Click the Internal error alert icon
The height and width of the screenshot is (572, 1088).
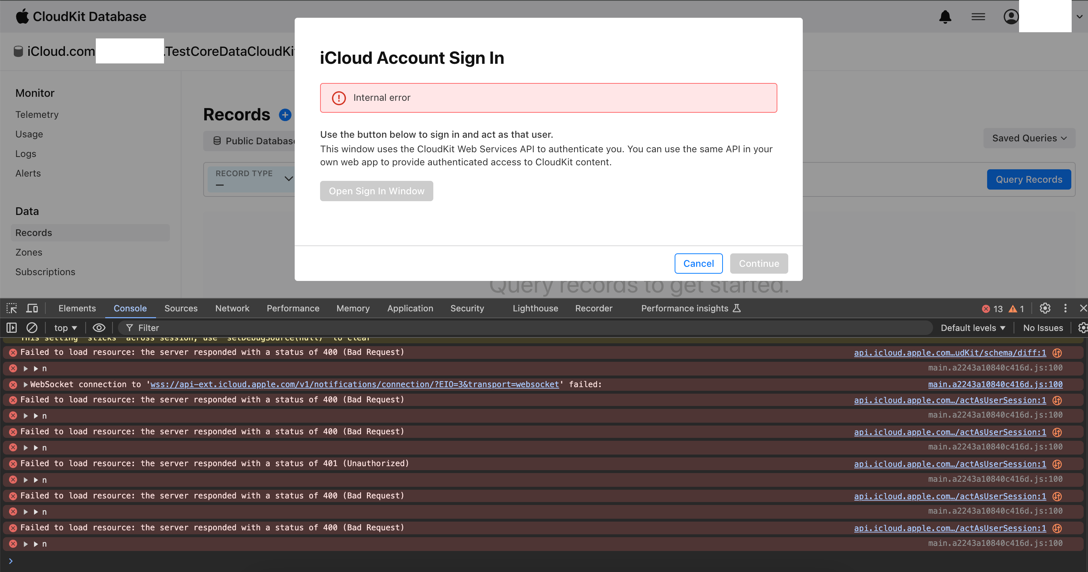339,98
